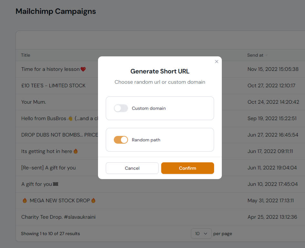Open the 'Your Mum.' campaign row
Image resolution: width=305 pixels, height=248 pixels.
tap(34, 102)
